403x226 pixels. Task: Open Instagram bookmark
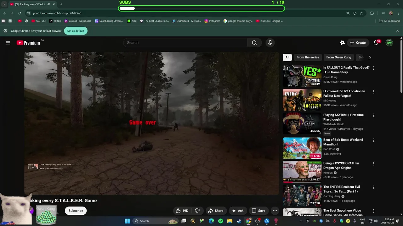212,21
